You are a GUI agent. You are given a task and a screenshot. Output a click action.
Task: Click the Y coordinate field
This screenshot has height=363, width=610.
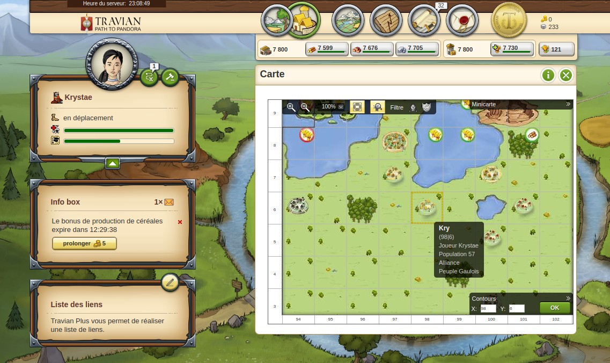pyautogui.click(x=517, y=308)
